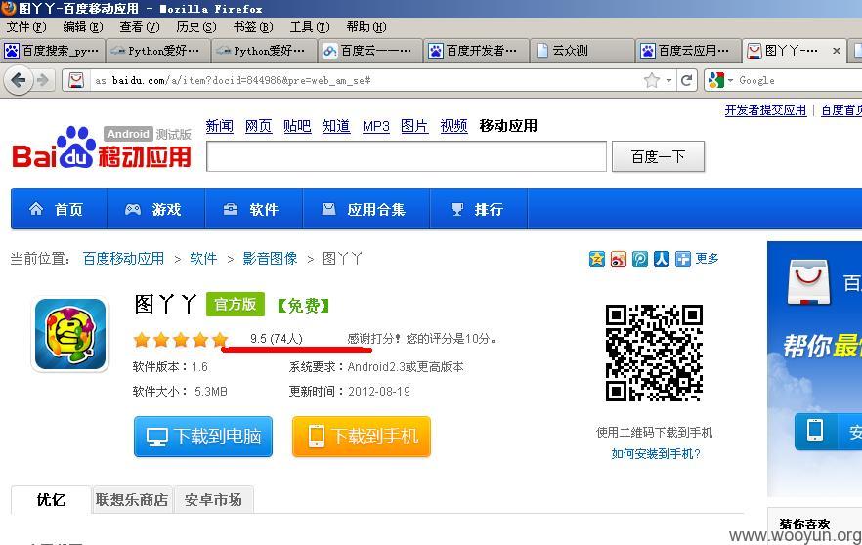Go back with the browser back arrow
The height and width of the screenshot is (545, 862).
19,81
